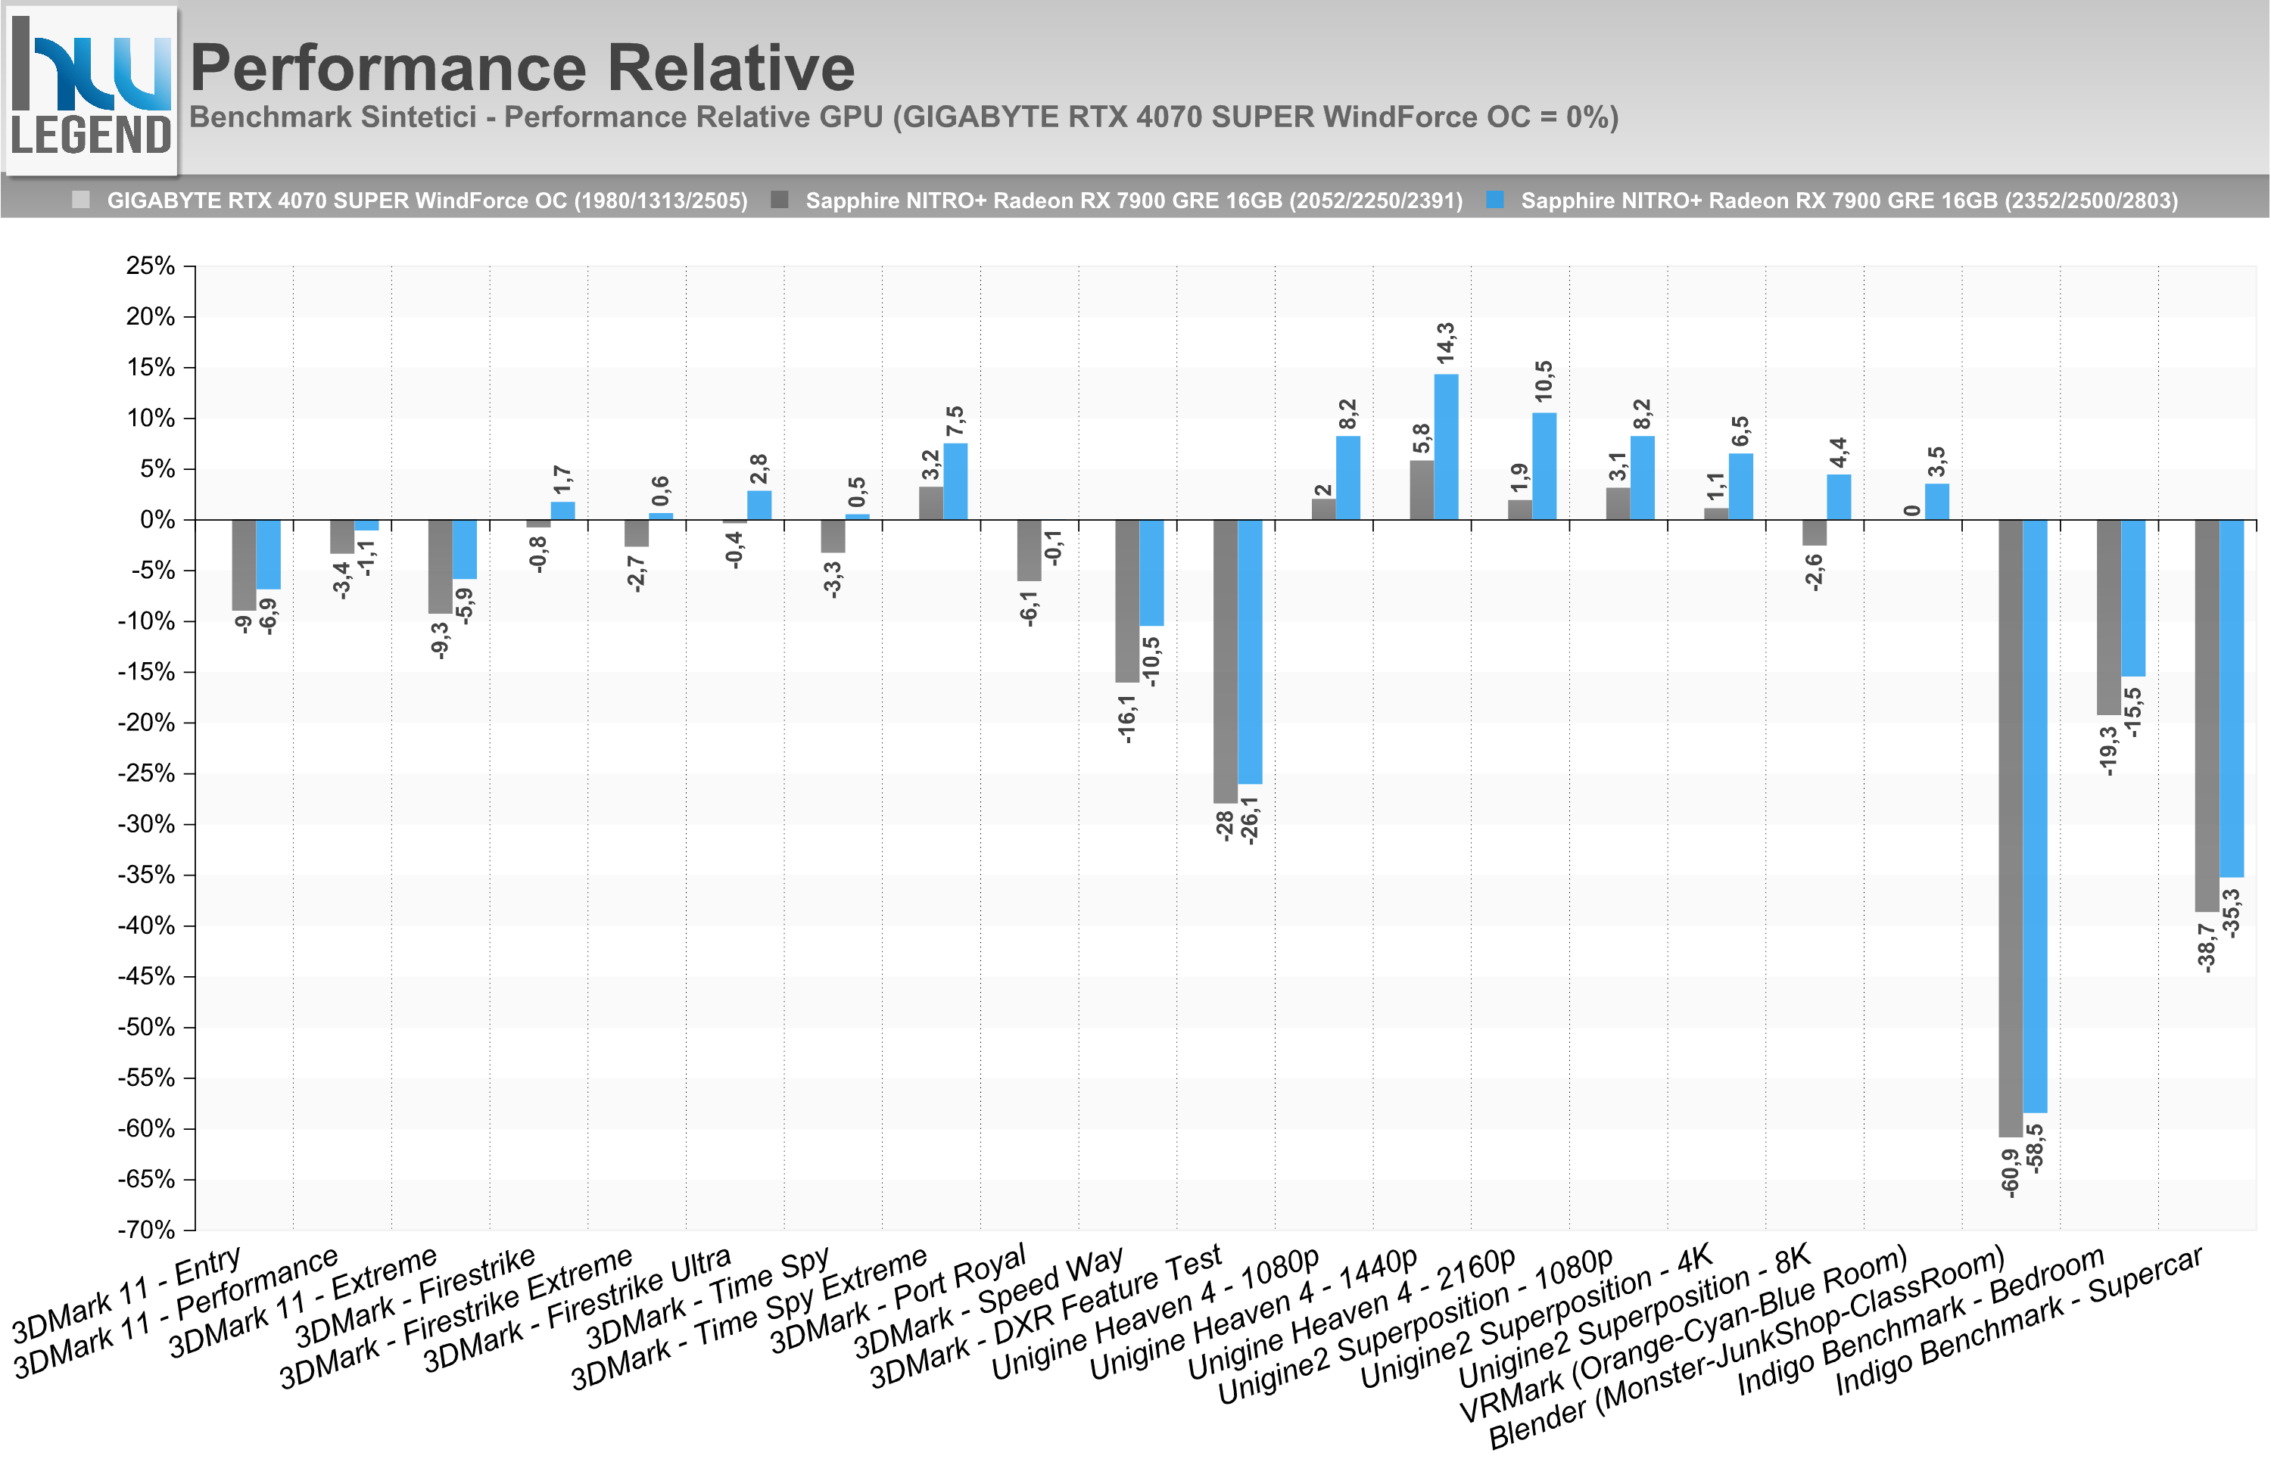
Task: Click the '0%' y-axis label
Action: click(x=157, y=519)
